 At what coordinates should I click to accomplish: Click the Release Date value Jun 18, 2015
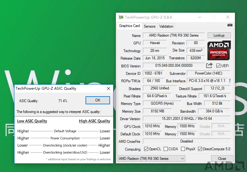pyautogui.click(x=155, y=58)
